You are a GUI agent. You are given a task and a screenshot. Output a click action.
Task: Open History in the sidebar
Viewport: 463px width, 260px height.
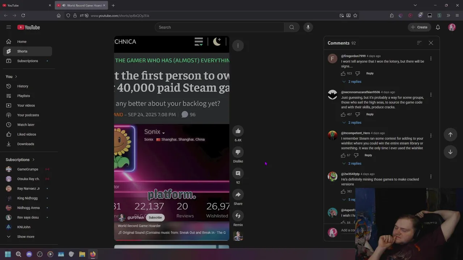click(27, 86)
